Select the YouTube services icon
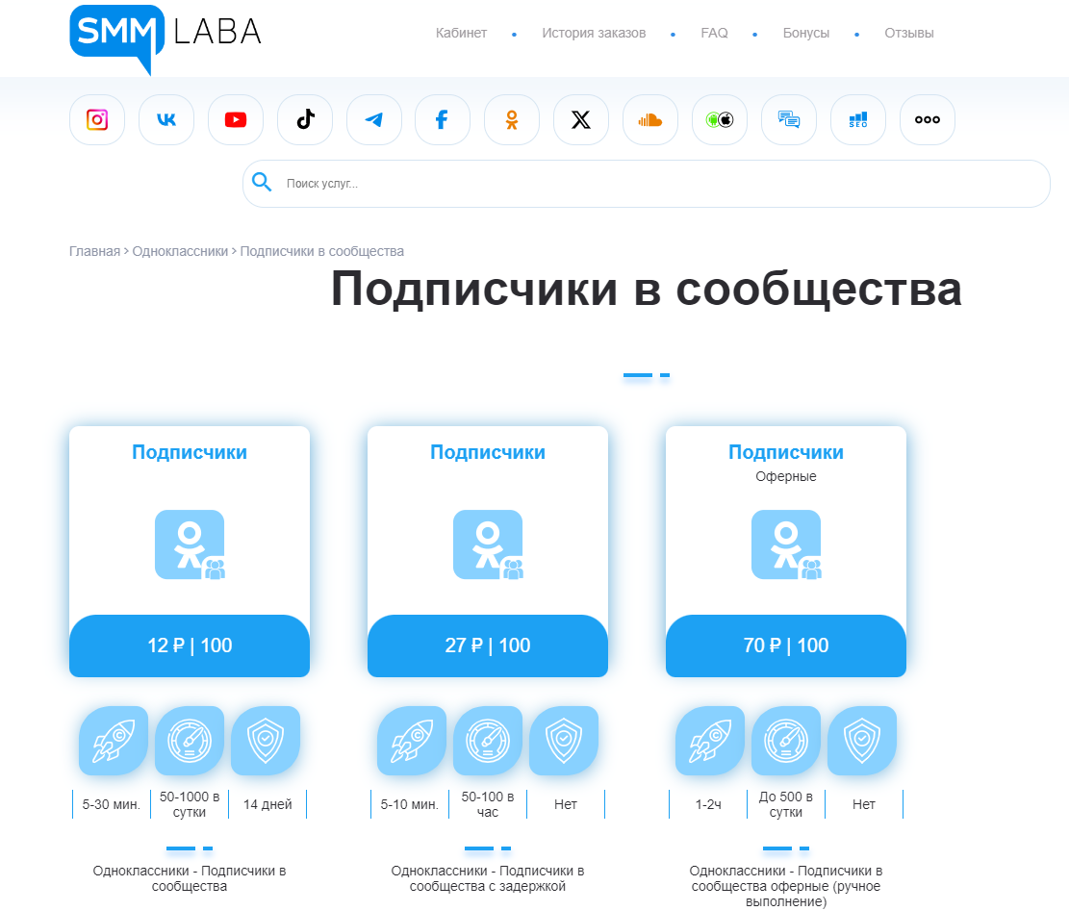The width and height of the screenshot is (1069, 911). point(236,120)
